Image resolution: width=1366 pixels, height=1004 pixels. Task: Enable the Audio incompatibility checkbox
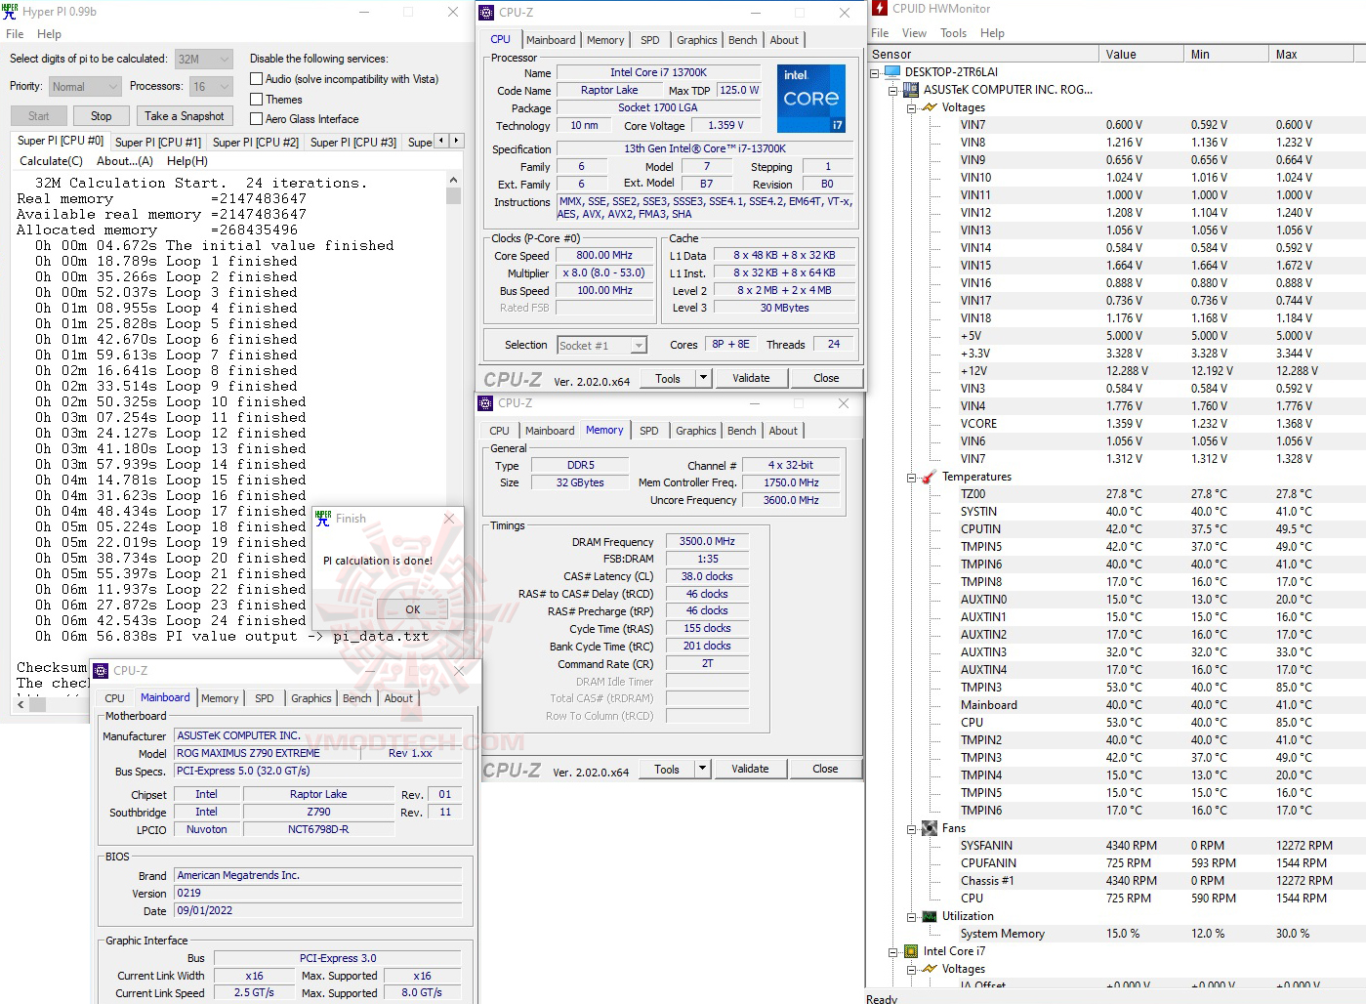(x=256, y=78)
